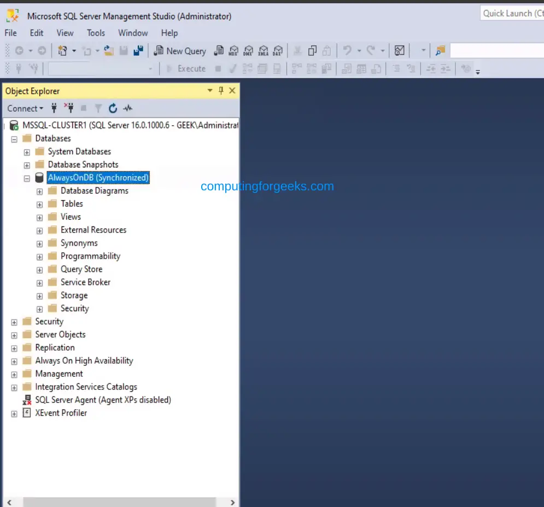Expand the Replication node
The image size is (544, 507).
coord(14,348)
